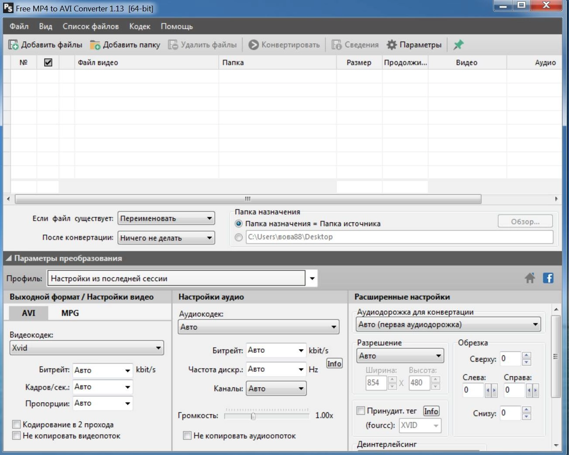Toggle the green pin icon

tap(458, 45)
